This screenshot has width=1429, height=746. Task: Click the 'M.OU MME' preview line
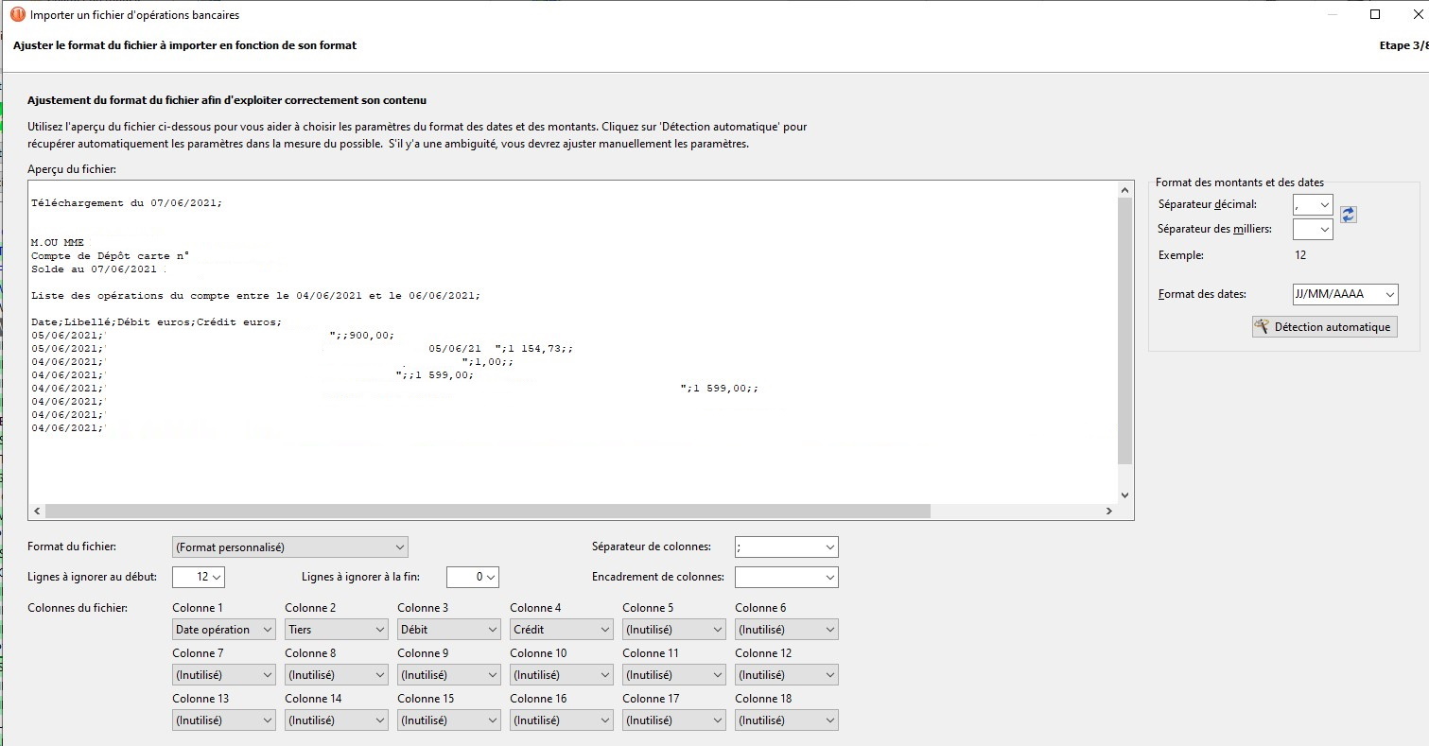(x=58, y=243)
